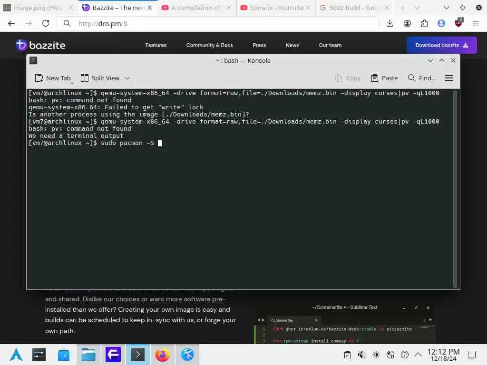This screenshot has width=487, height=365.
Task: Select the Bazzite browser tab
Action: tap(117, 8)
